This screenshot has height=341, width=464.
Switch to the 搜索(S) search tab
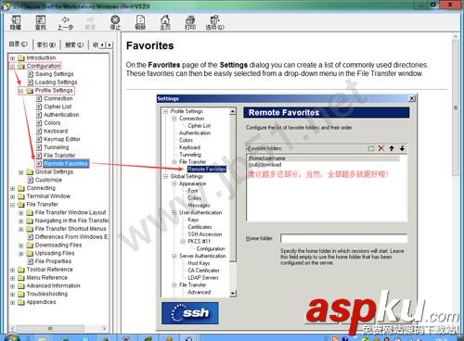(x=74, y=44)
